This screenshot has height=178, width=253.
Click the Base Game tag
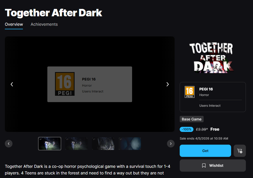pos(191,119)
